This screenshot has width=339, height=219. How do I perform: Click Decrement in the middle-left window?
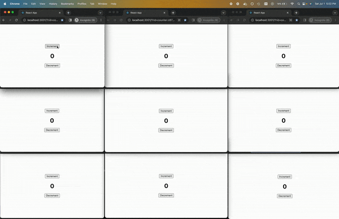[52, 130]
